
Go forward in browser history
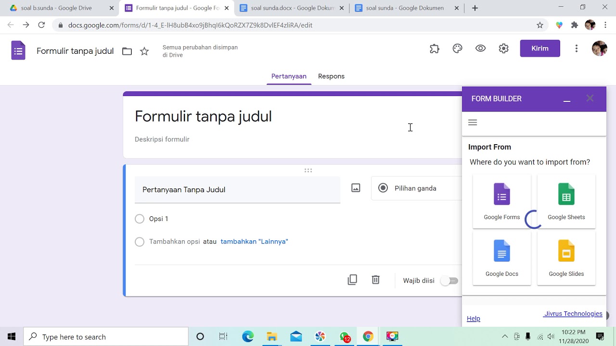tap(26, 25)
